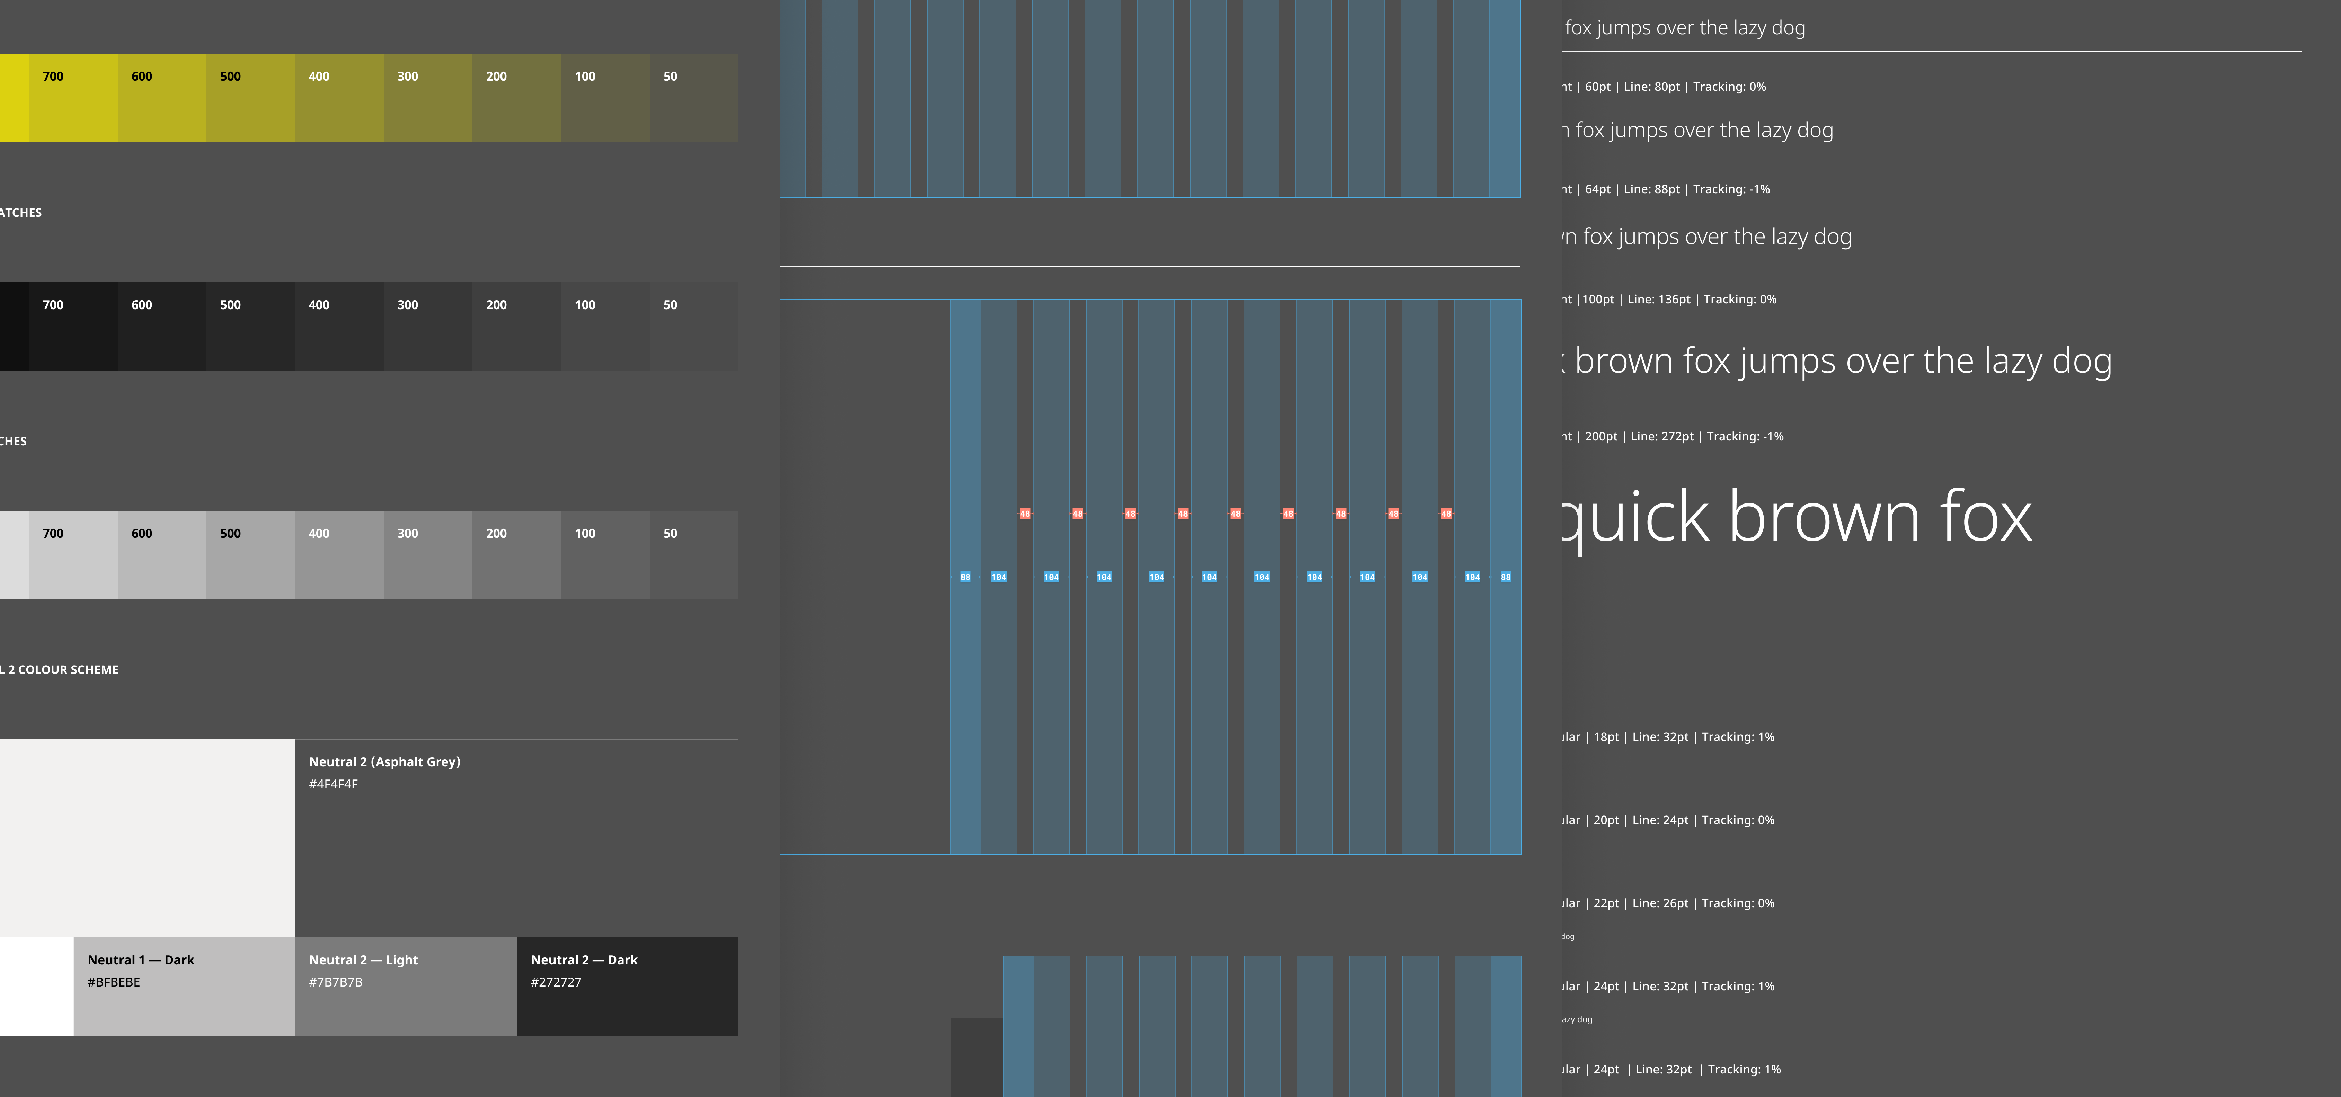Pick the yellow 500 swatch
Image resolution: width=2341 pixels, height=1097 pixels.
(251, 97)
